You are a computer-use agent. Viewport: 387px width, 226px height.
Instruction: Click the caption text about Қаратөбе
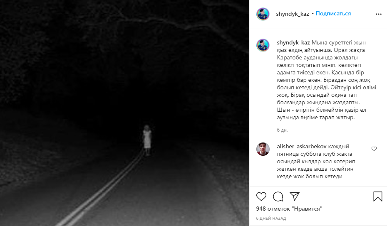pyautogui.click(x=326, y=80)
